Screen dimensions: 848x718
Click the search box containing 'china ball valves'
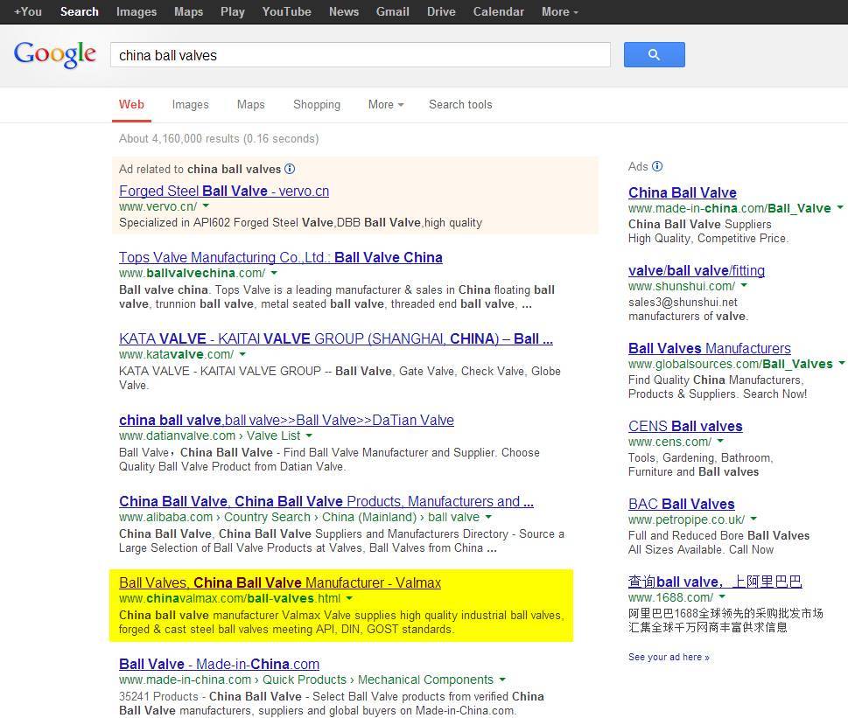[361, 54]
